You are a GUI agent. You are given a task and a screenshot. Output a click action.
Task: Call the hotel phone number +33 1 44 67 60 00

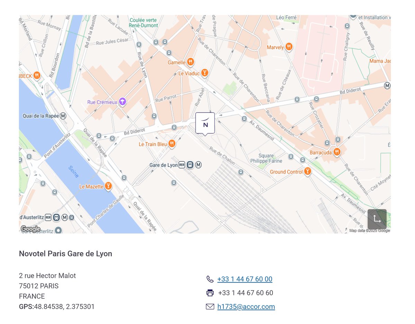(x=245, y=279)
